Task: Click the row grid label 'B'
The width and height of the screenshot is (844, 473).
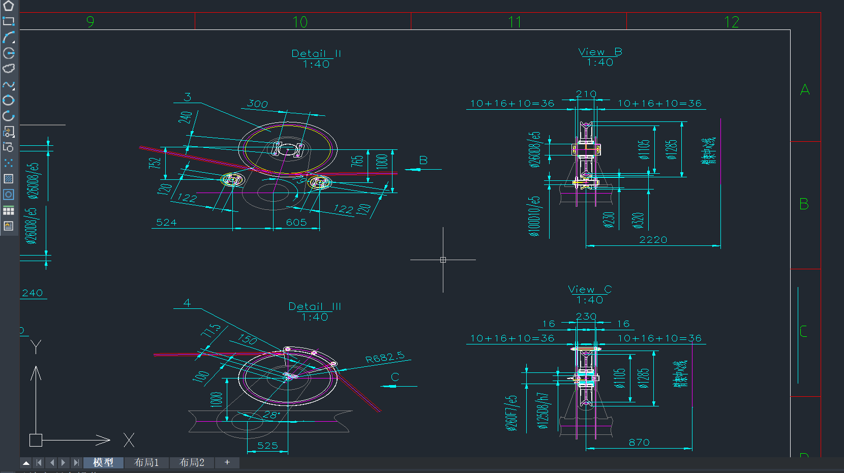Action: 804,204
